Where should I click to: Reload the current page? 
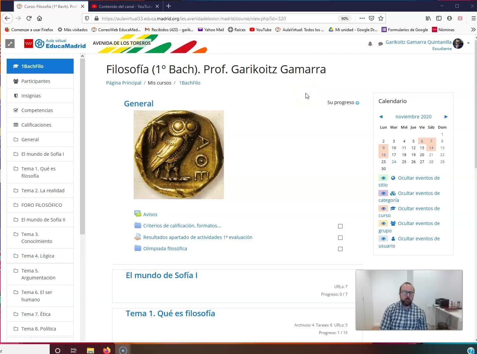click(x=29, y=18)
